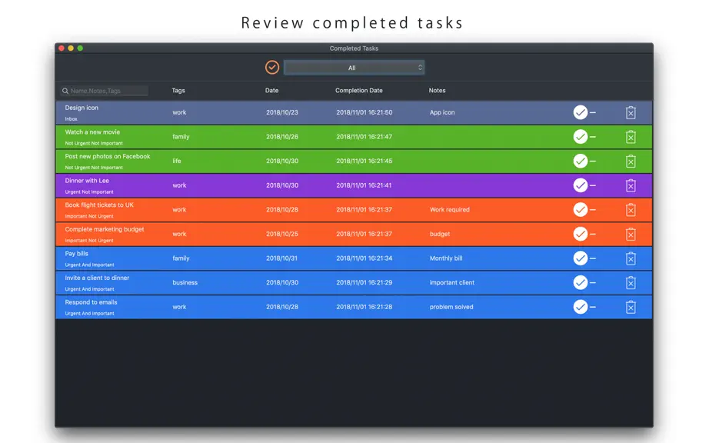Click the Tags column header
Screen dimensions: 709x443
pos(178,91)
